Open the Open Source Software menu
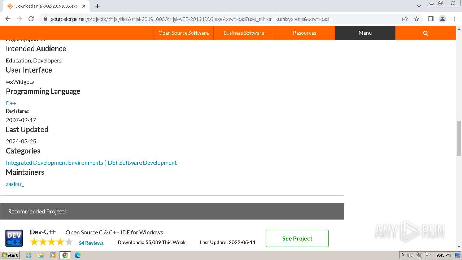This screenshot has height=260, width=462. (x=183, y=33)
